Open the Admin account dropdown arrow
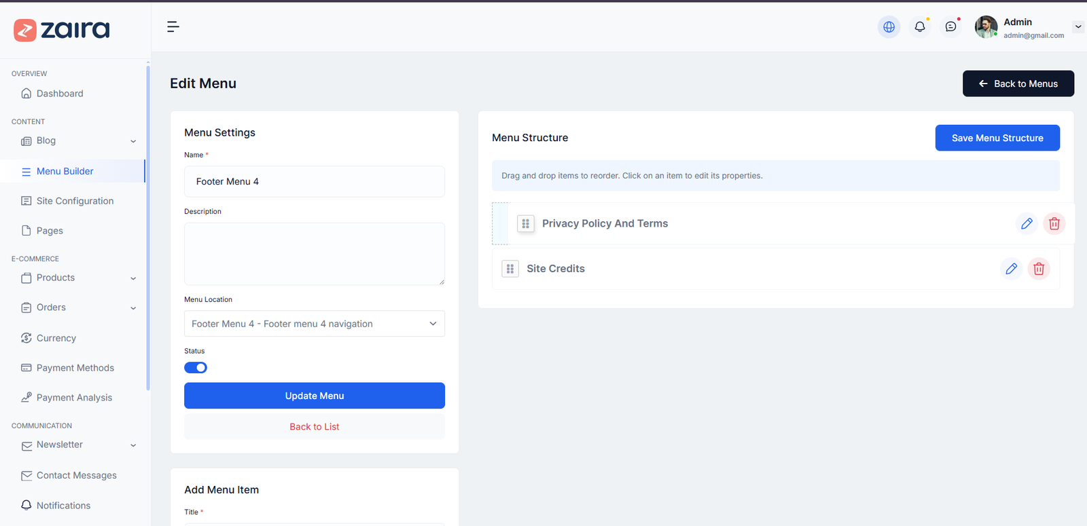 pyautogui.click(x=1077, y=27)
